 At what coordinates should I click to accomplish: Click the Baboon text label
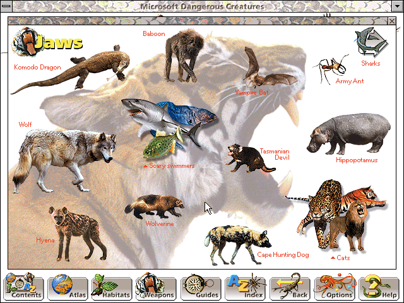(x=154, y=33)
